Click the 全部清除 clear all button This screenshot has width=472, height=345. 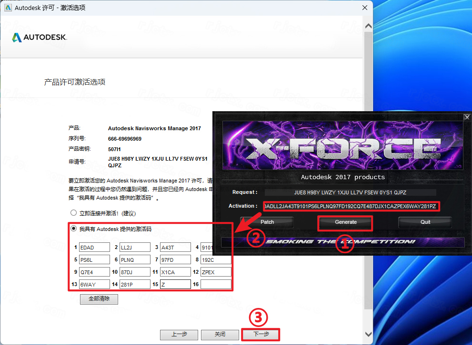coord(99,299)
